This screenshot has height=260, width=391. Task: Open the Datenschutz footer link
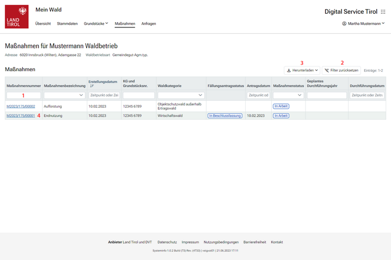167,242
